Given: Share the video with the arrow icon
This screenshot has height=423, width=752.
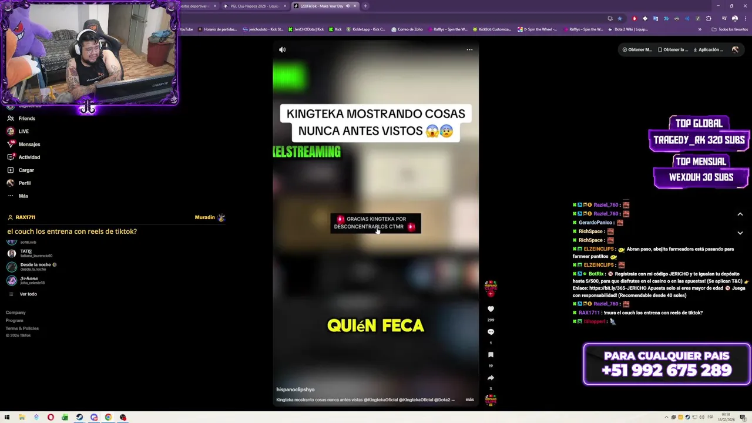Looking at the screenshot, I should [x=491, y=378].
